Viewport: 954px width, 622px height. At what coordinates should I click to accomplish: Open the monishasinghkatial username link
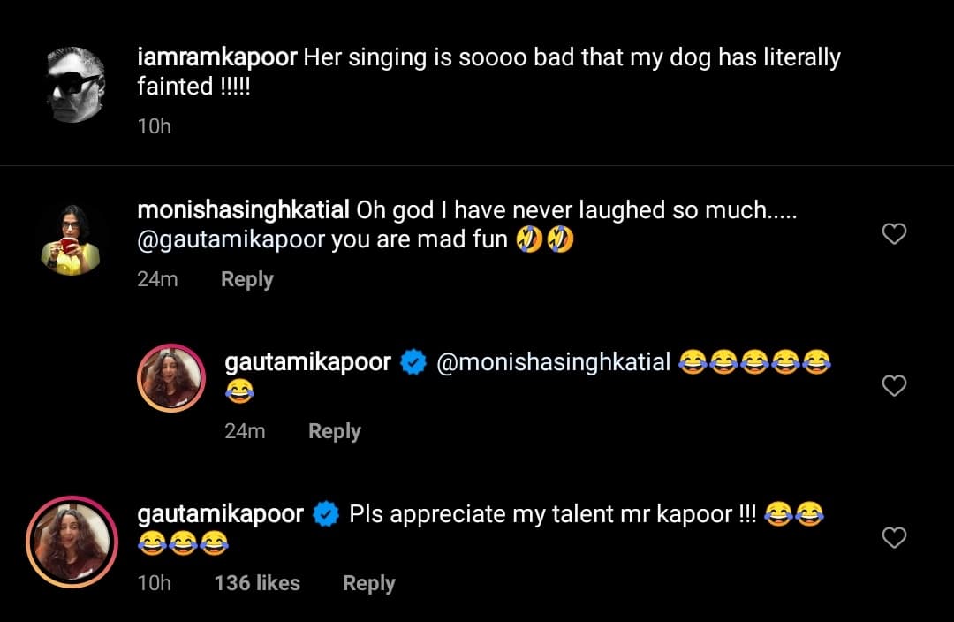tap(244, 210)
